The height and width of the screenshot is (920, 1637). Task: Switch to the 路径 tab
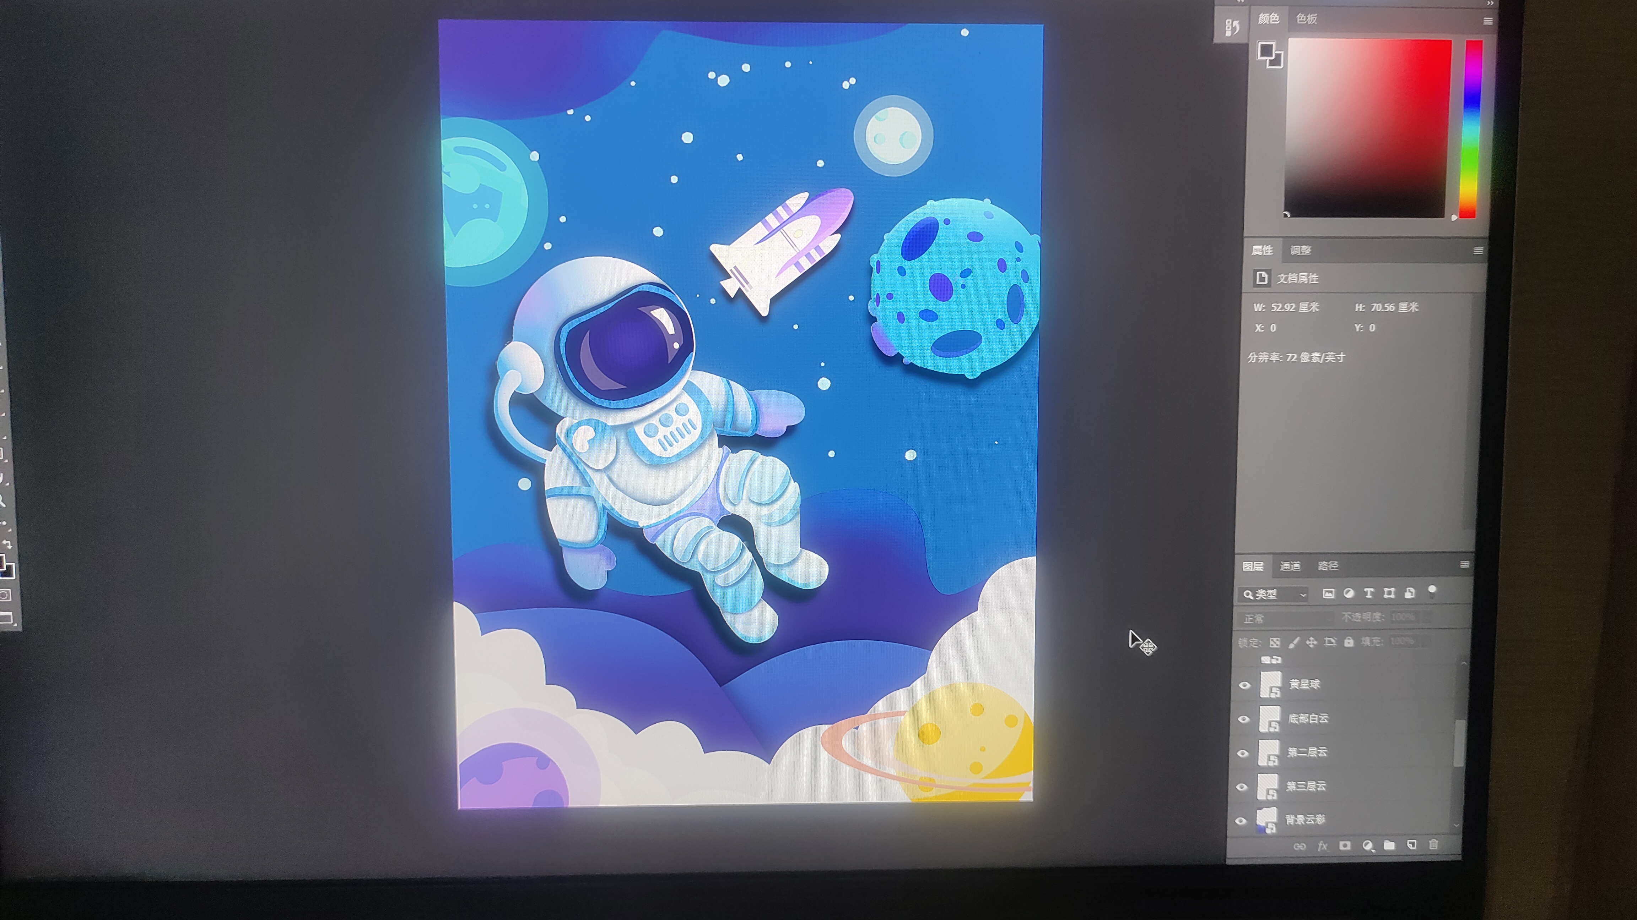pos(1328,565)
